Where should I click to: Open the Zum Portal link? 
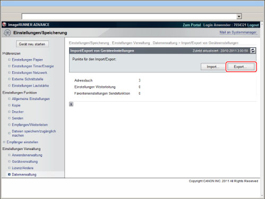pyautogui.click(x=192, y=25)
